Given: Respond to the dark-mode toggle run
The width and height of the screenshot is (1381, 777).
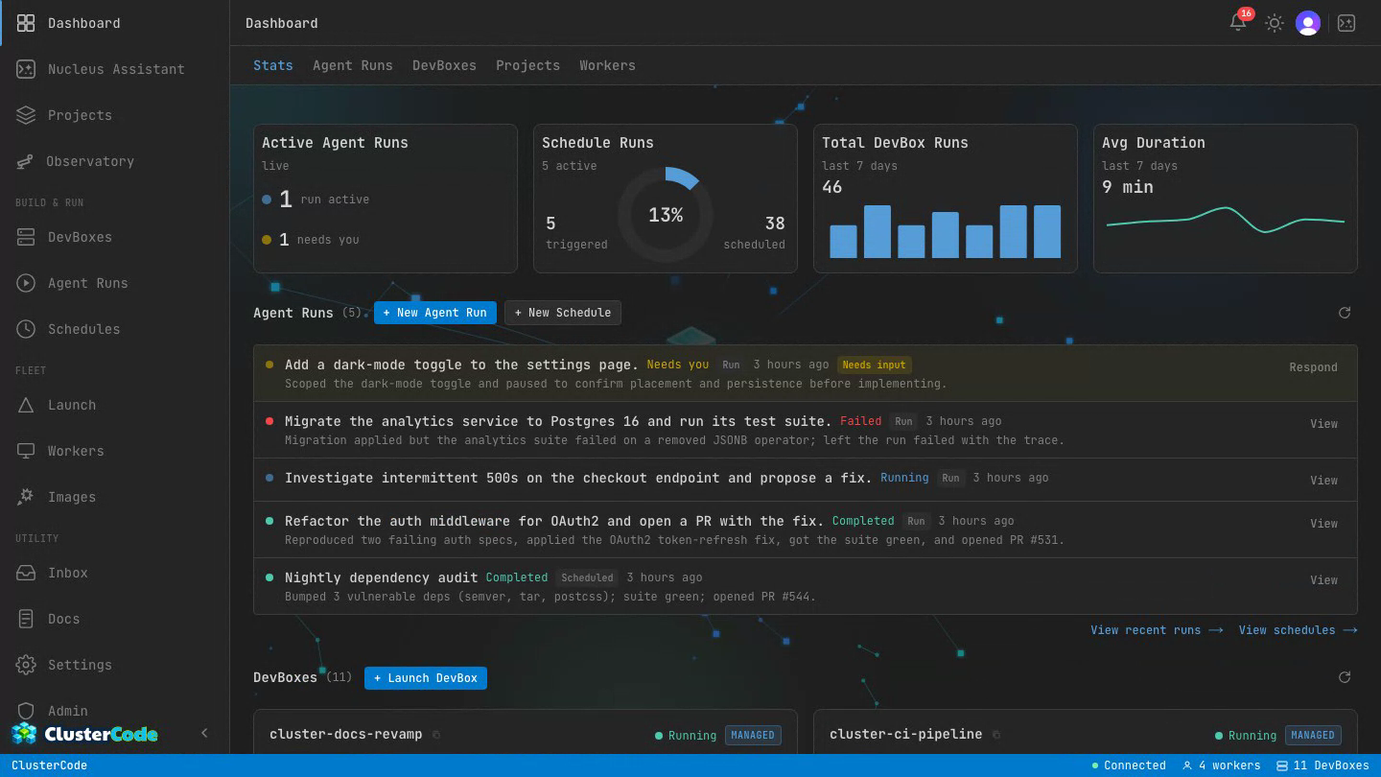Looking at the screenshot, I should tap(1313, 367).
